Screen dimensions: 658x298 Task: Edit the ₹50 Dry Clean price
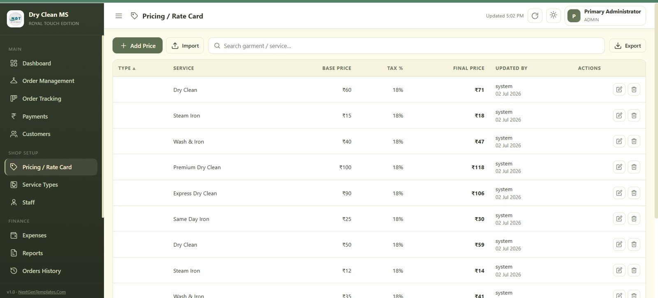tap(619, 245)
